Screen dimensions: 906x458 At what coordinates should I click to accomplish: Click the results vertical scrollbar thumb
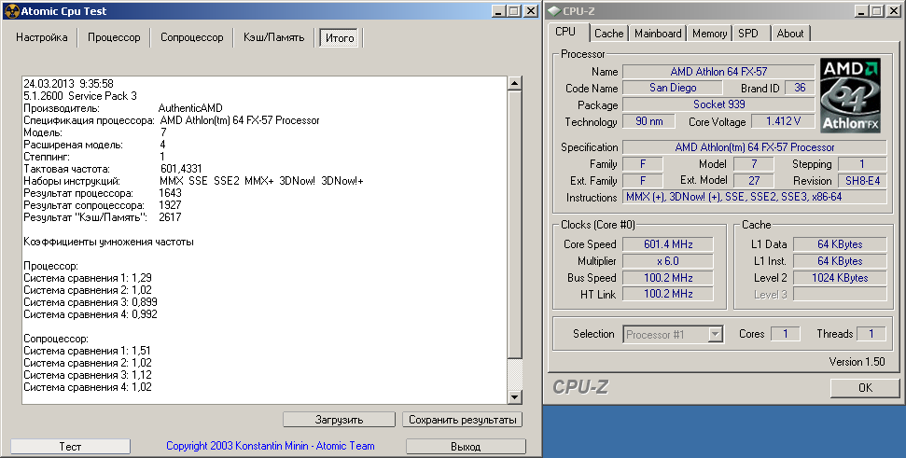coord(514,224)
